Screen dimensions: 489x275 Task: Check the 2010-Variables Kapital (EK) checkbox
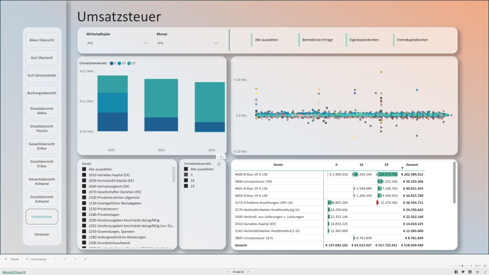[x=84, y=175]
